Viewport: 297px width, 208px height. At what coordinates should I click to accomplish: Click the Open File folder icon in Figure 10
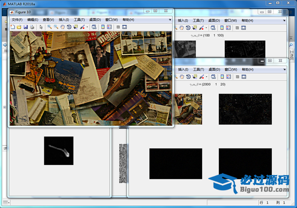(19, 27)
